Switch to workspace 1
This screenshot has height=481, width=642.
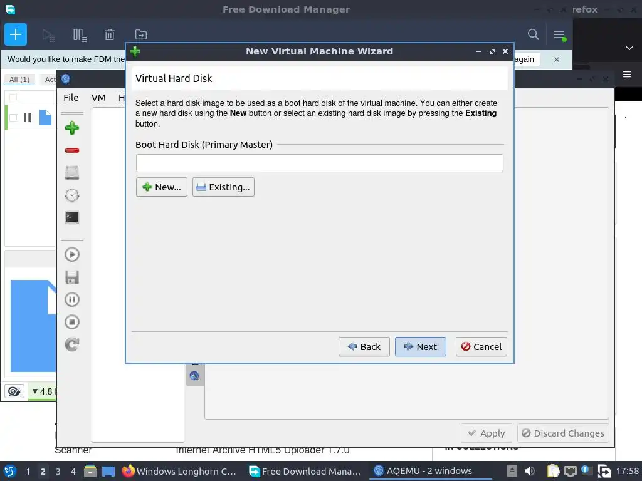click(x=28, y=471)
